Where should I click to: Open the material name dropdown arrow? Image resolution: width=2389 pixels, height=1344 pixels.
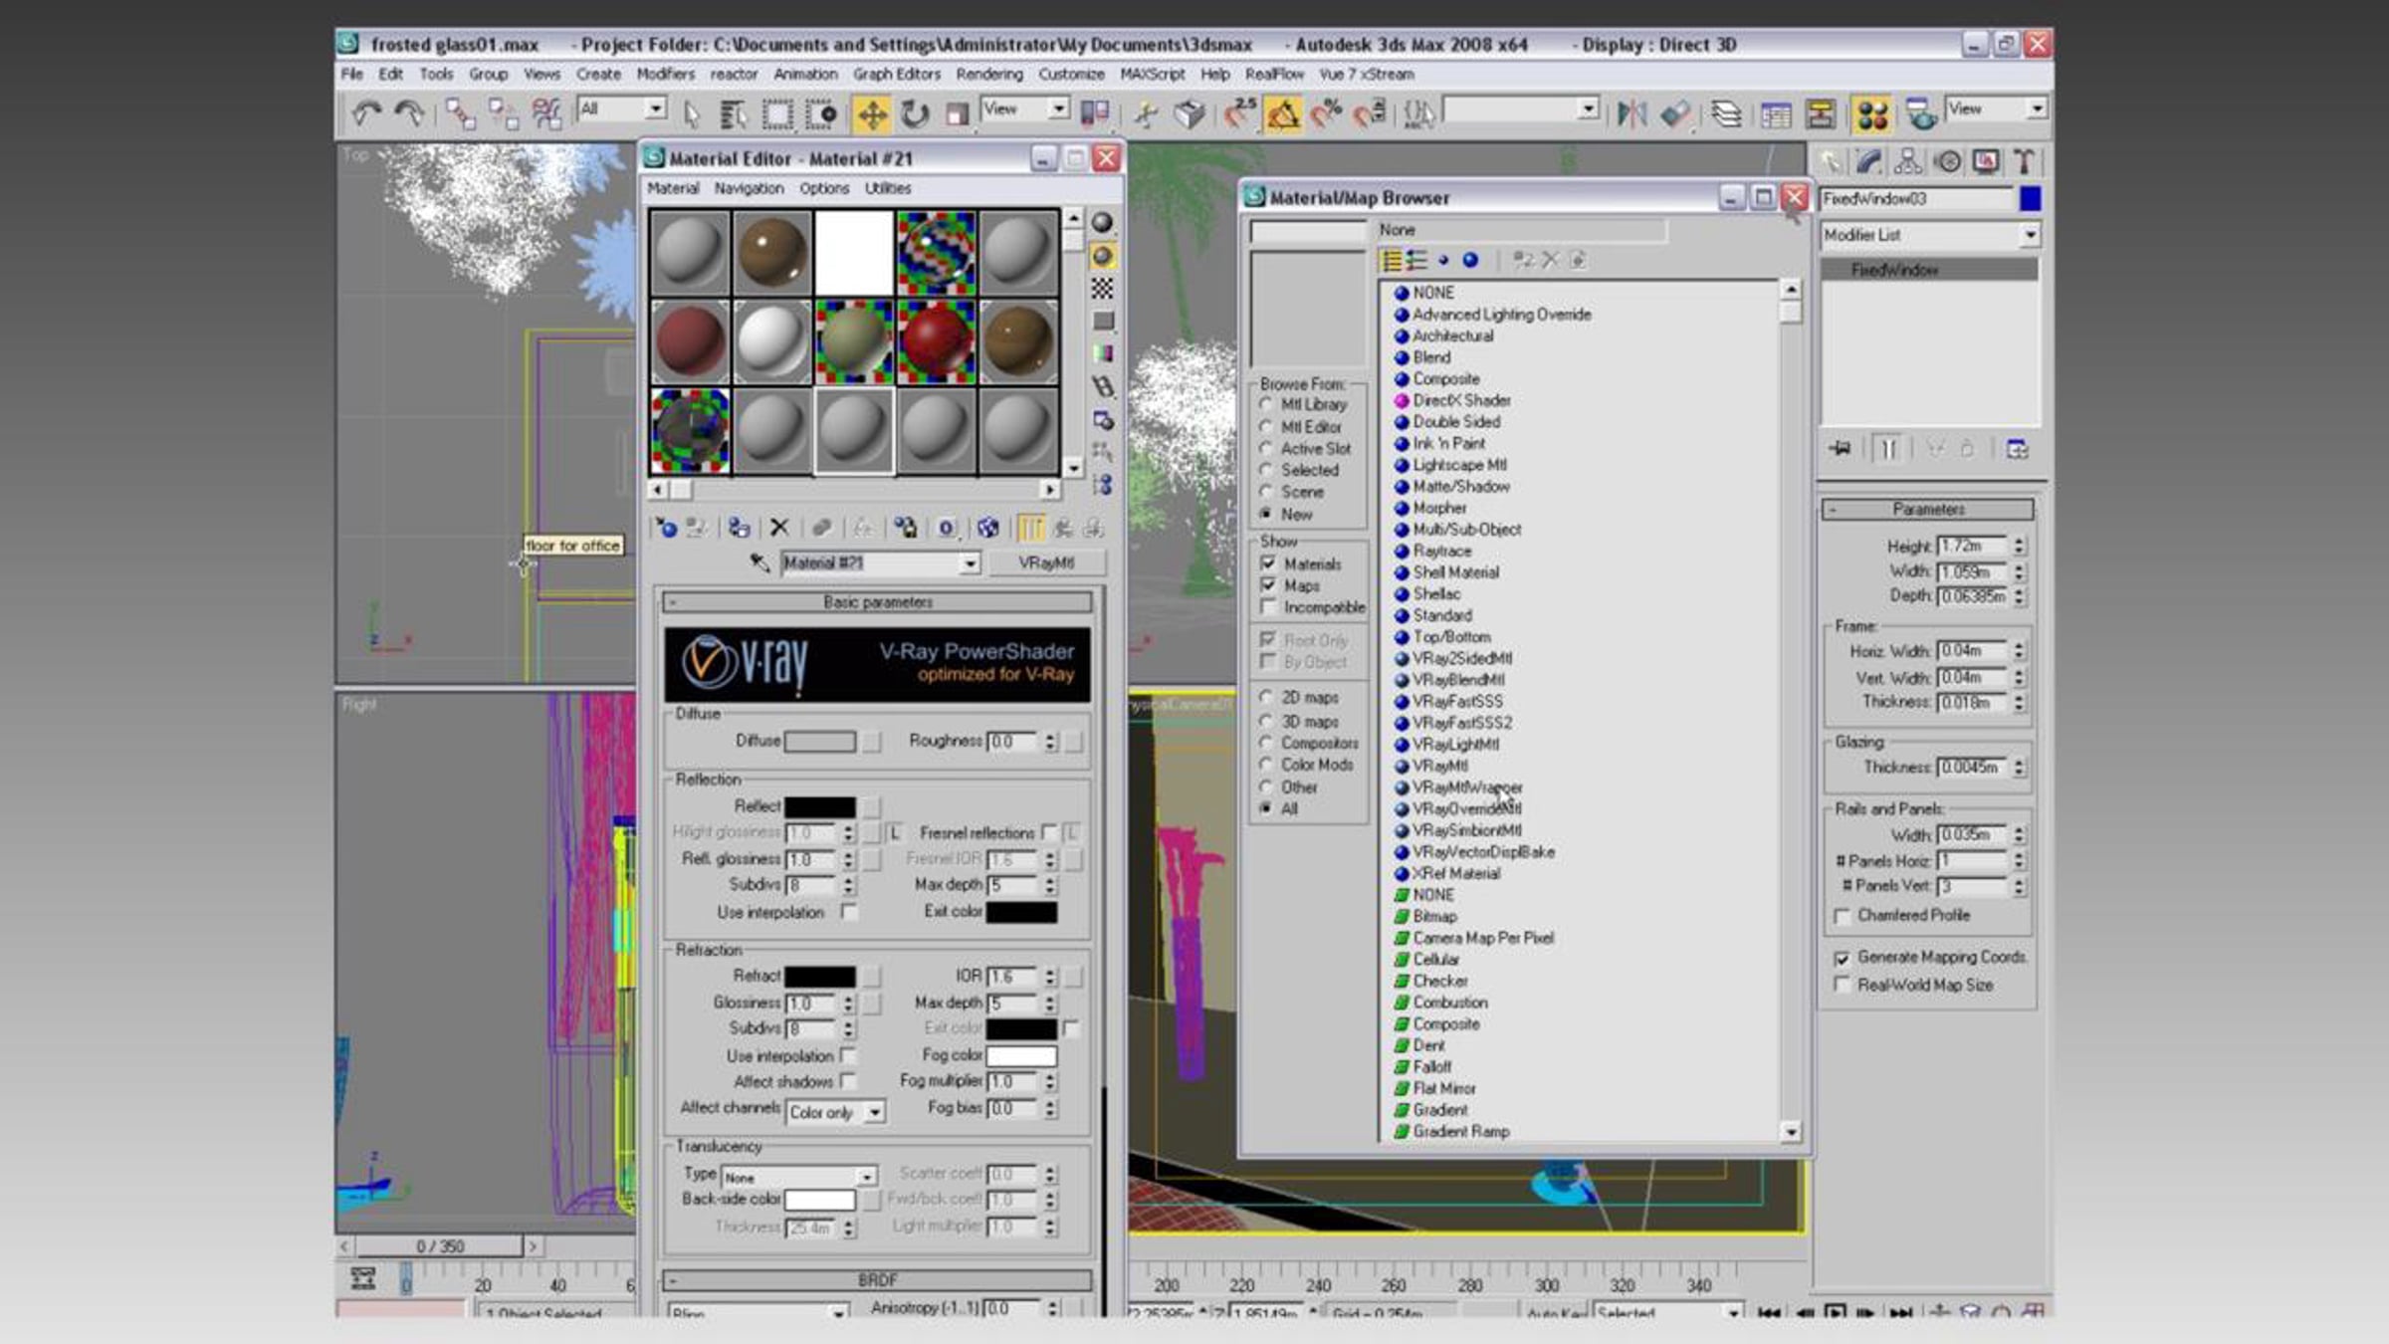pos(969,563)
